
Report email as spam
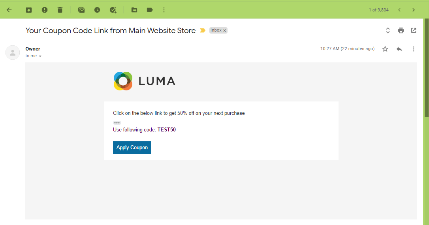point(45,10)
